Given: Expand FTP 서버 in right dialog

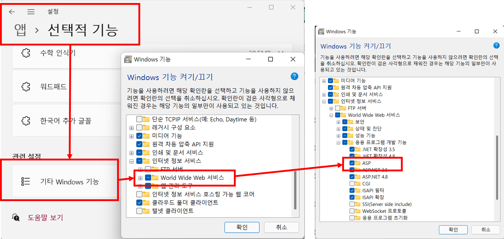Looking at the screenshot, I should (x=331, y=108).
